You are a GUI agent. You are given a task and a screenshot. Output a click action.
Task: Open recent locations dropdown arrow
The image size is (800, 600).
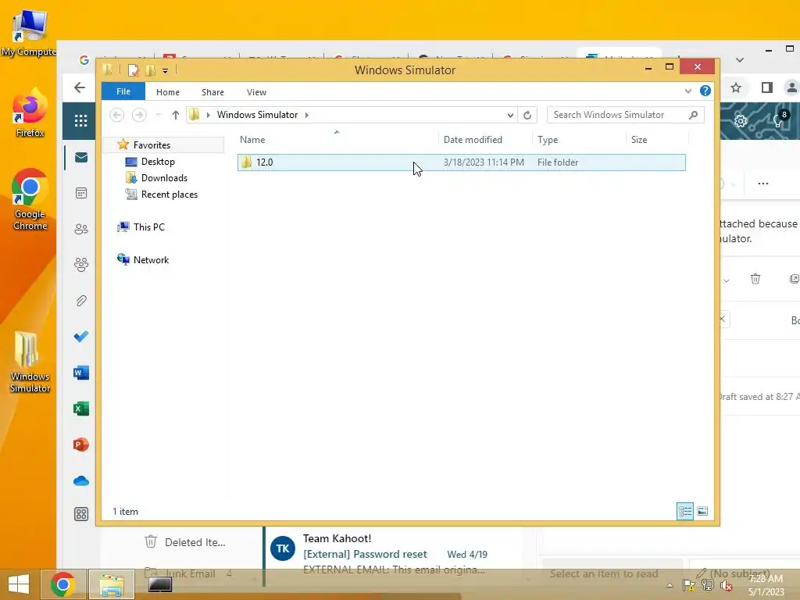(x=158, y=116)
